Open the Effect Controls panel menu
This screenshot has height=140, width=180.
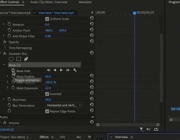(23, 2)
